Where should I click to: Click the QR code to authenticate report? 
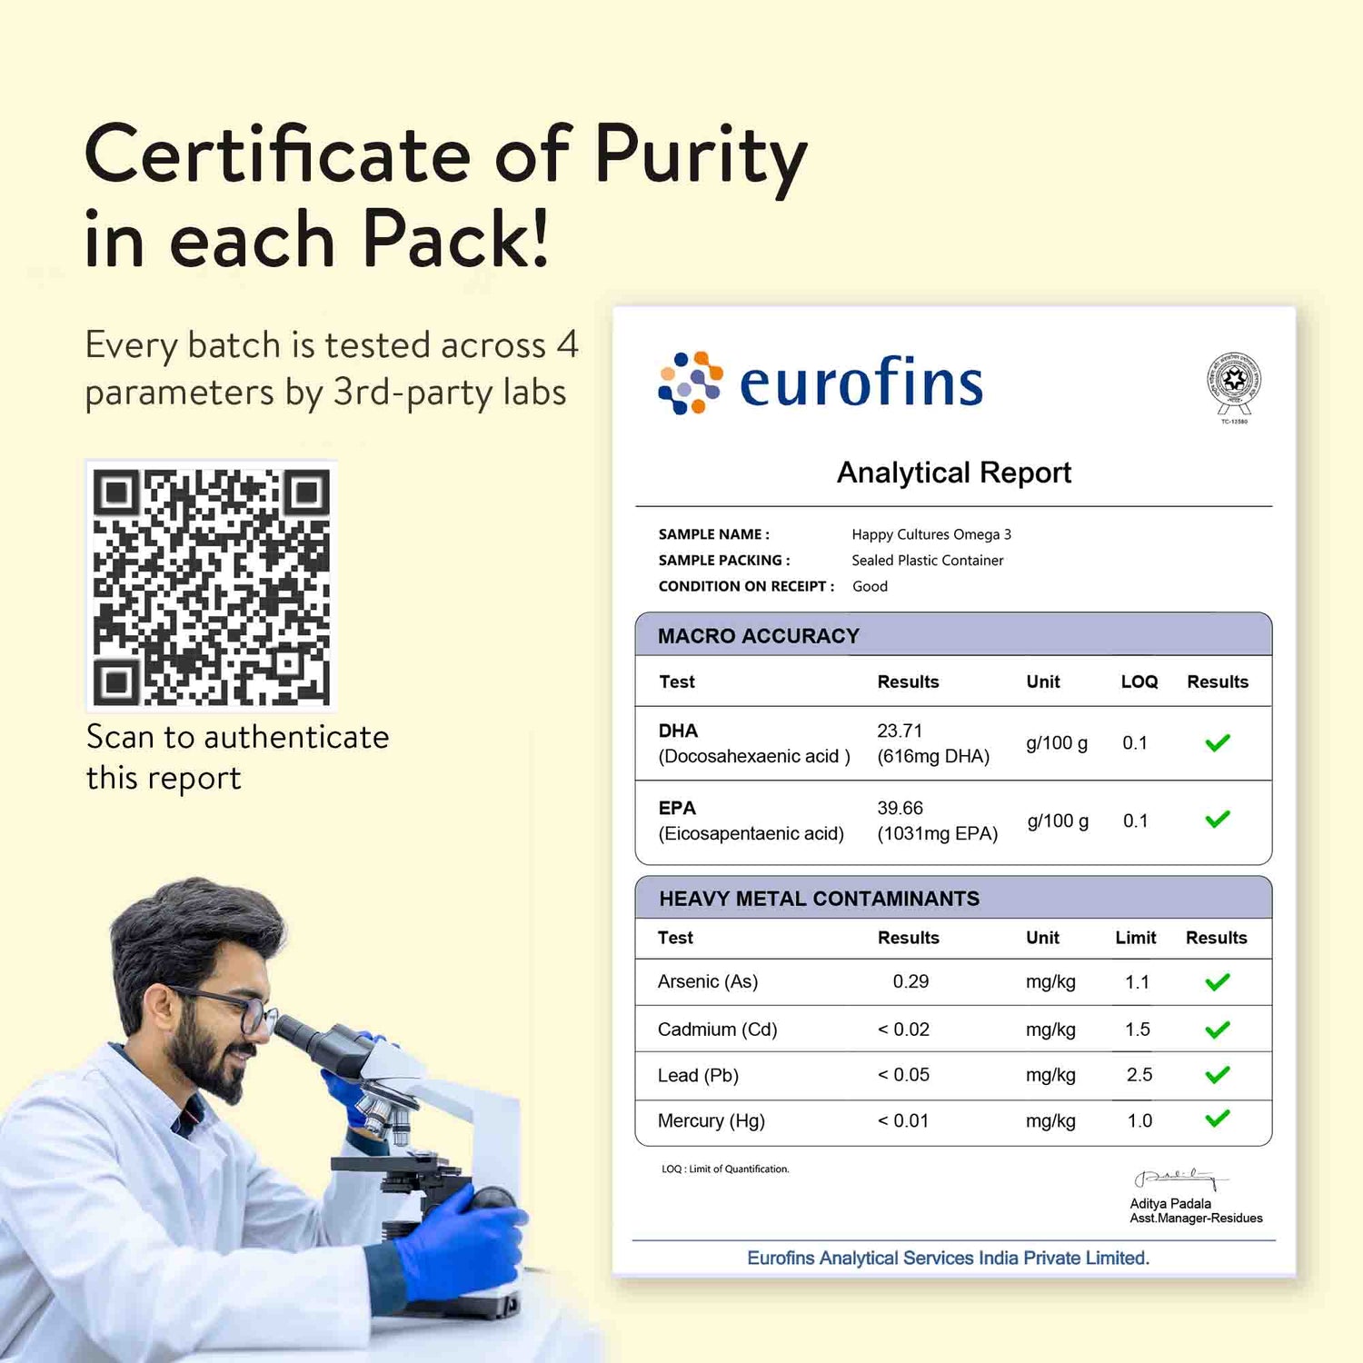coord(212,586)
